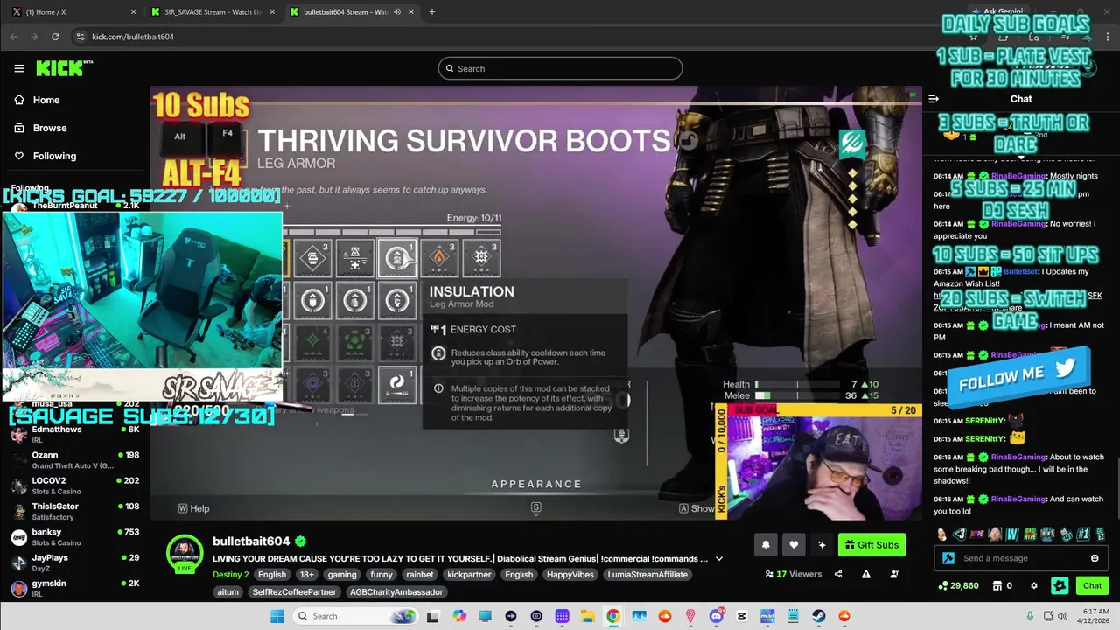Screen dimensions: 1120x630
Task: Click bulletbait604's live avatar
Action: 185,553
